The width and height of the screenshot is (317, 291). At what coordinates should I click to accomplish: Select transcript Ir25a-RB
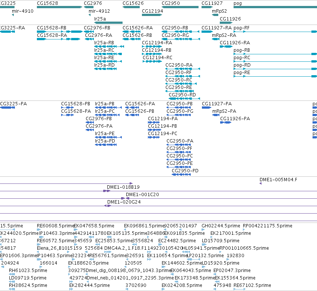(x=104, y=43)
